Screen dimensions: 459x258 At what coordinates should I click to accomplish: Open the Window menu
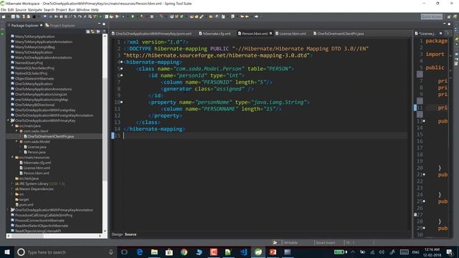(x=83, y=9)
